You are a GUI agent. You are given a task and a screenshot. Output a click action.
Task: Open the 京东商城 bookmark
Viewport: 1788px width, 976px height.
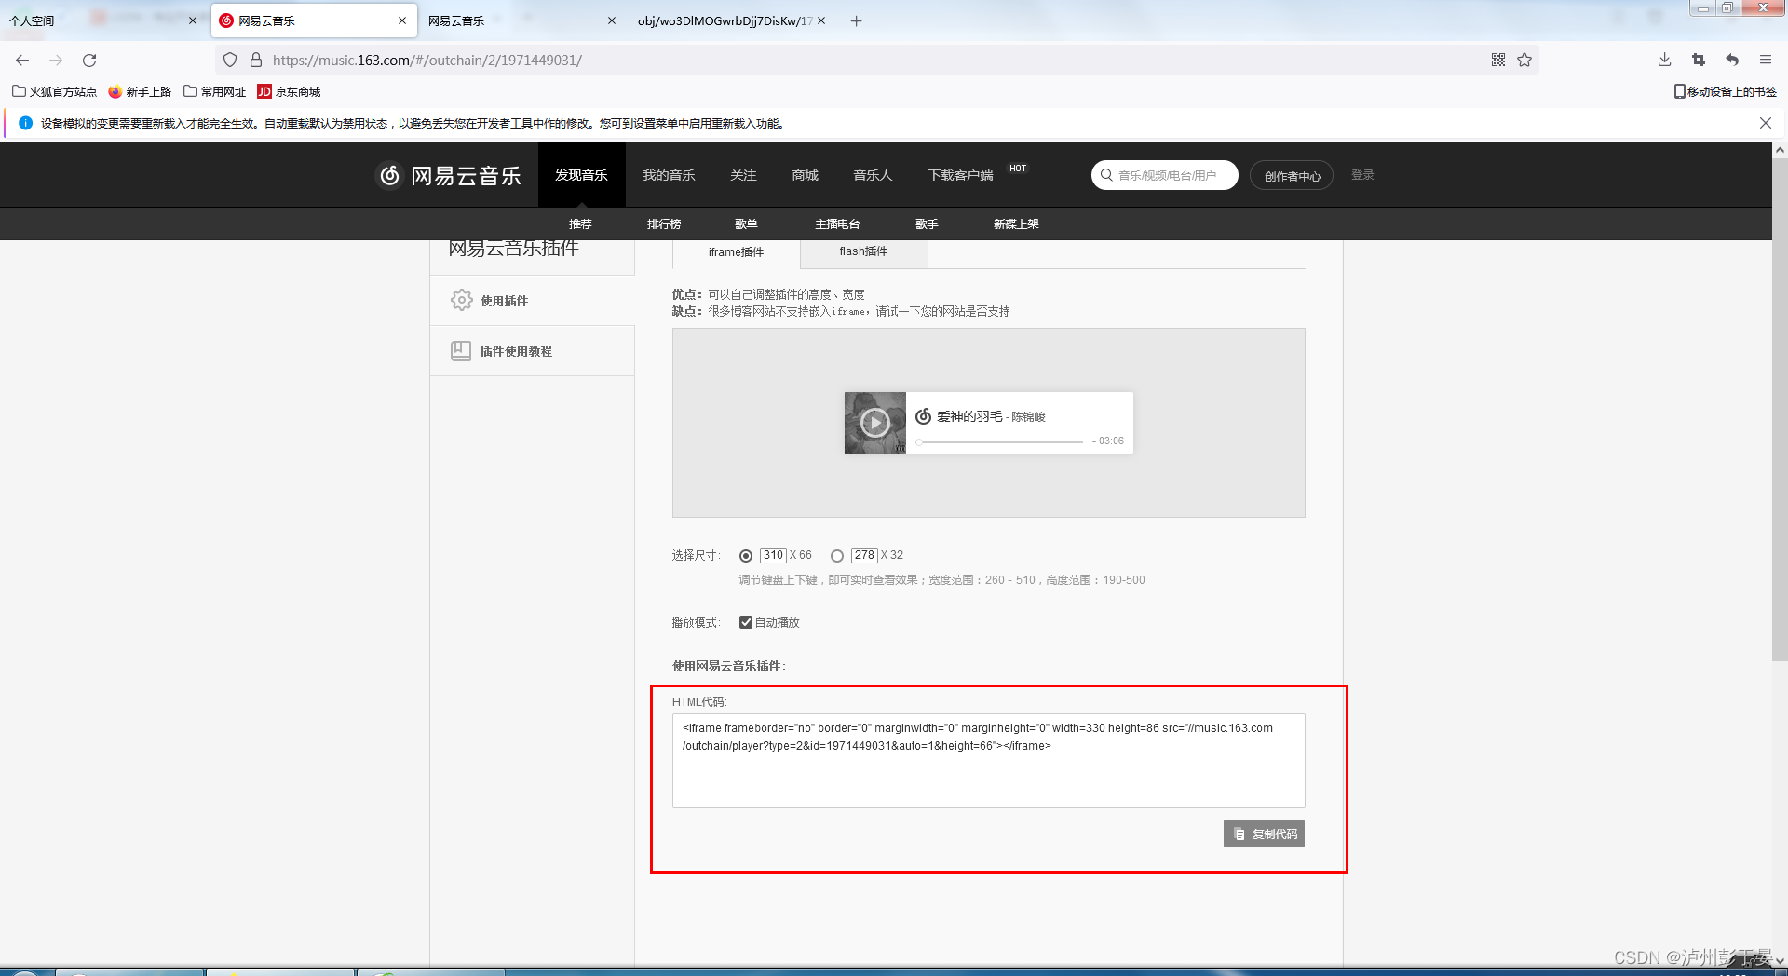tap(289, 91)
